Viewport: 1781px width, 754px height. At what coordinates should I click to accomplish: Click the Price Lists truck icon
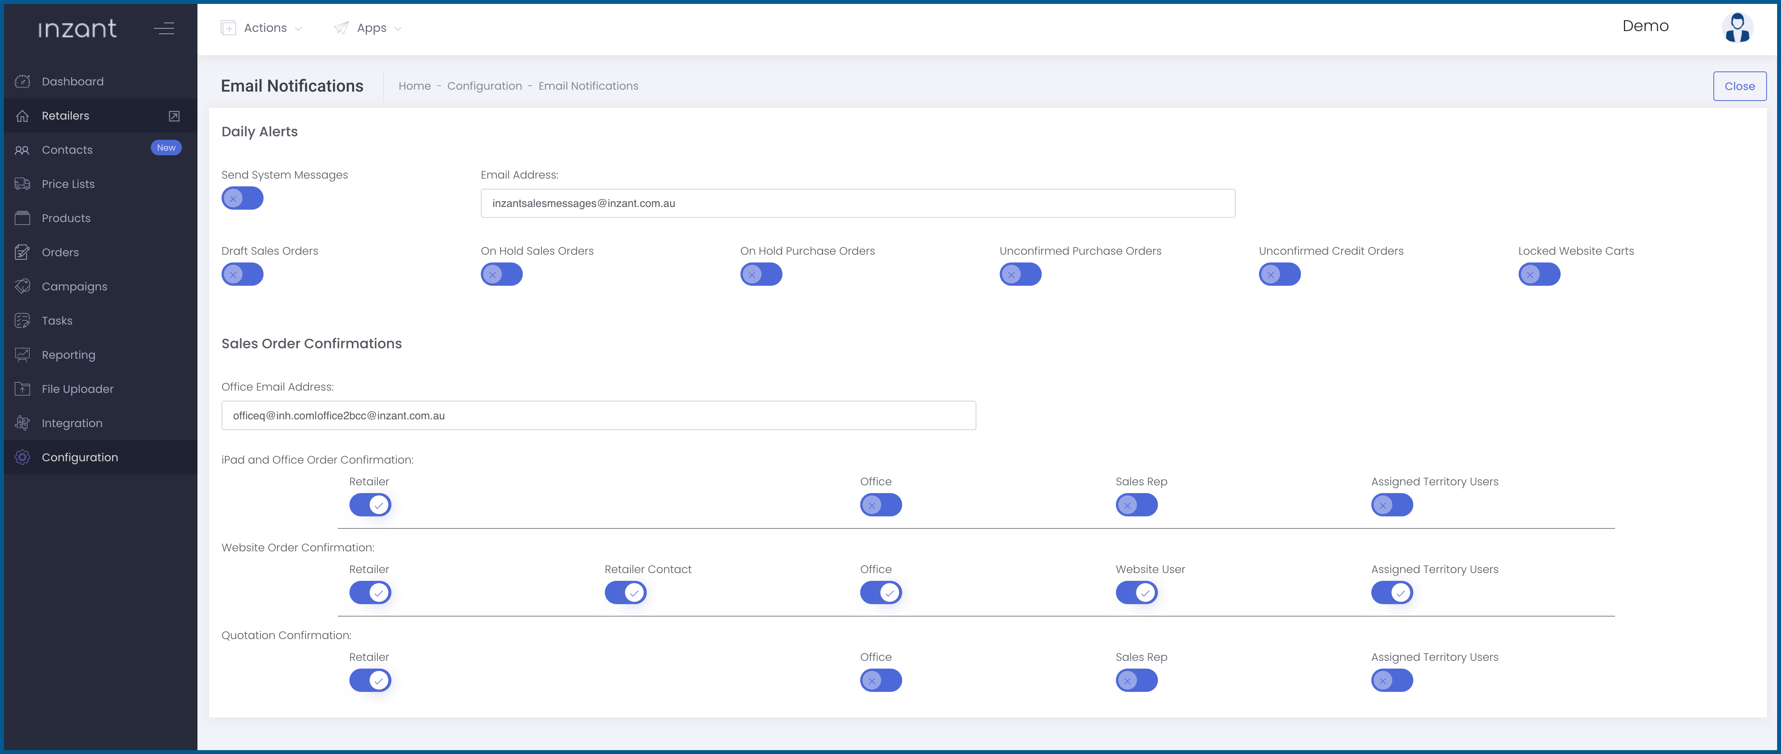22,184
